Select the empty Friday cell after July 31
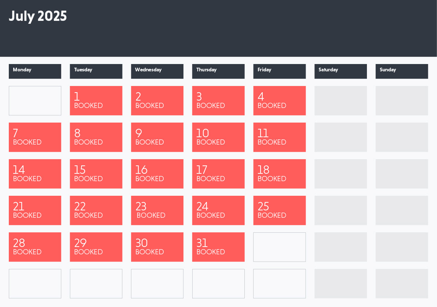437x307 pixels. 279,247
